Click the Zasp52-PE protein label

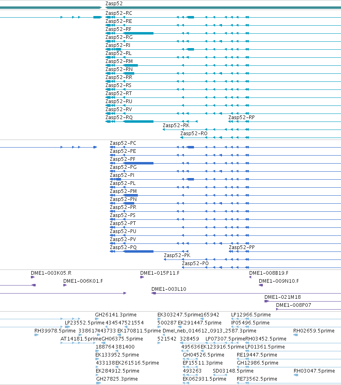(123, 151)
